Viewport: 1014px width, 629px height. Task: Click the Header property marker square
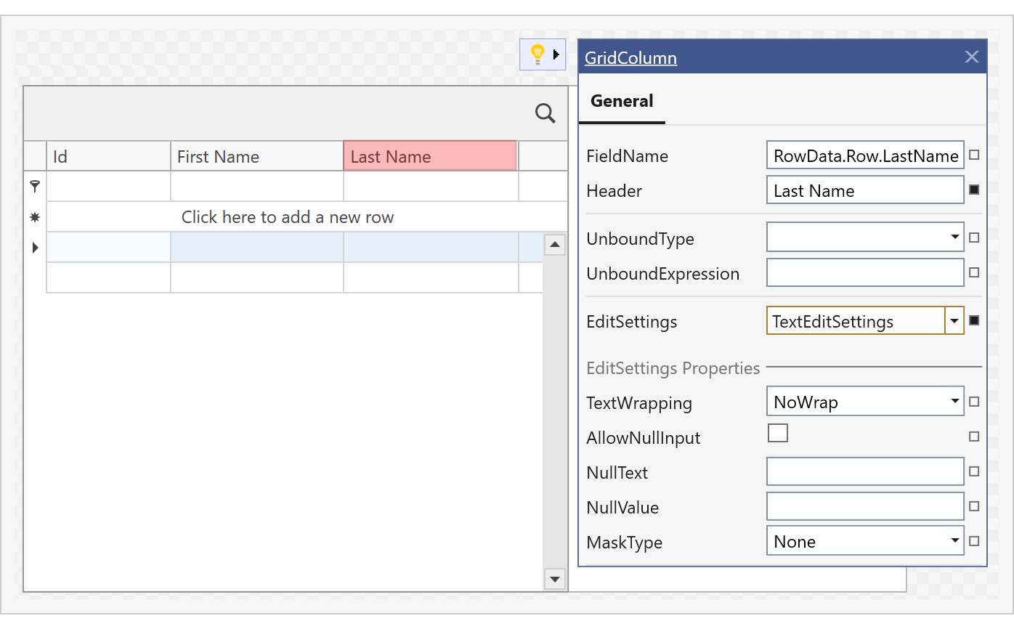tap(974, 190)
